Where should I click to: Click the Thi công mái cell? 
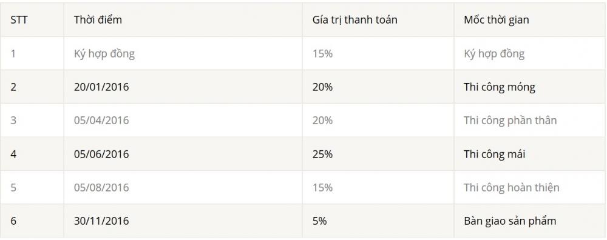click(x=494, y=154)
